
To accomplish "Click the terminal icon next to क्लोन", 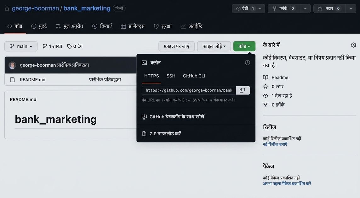I will tap(144, 63).
